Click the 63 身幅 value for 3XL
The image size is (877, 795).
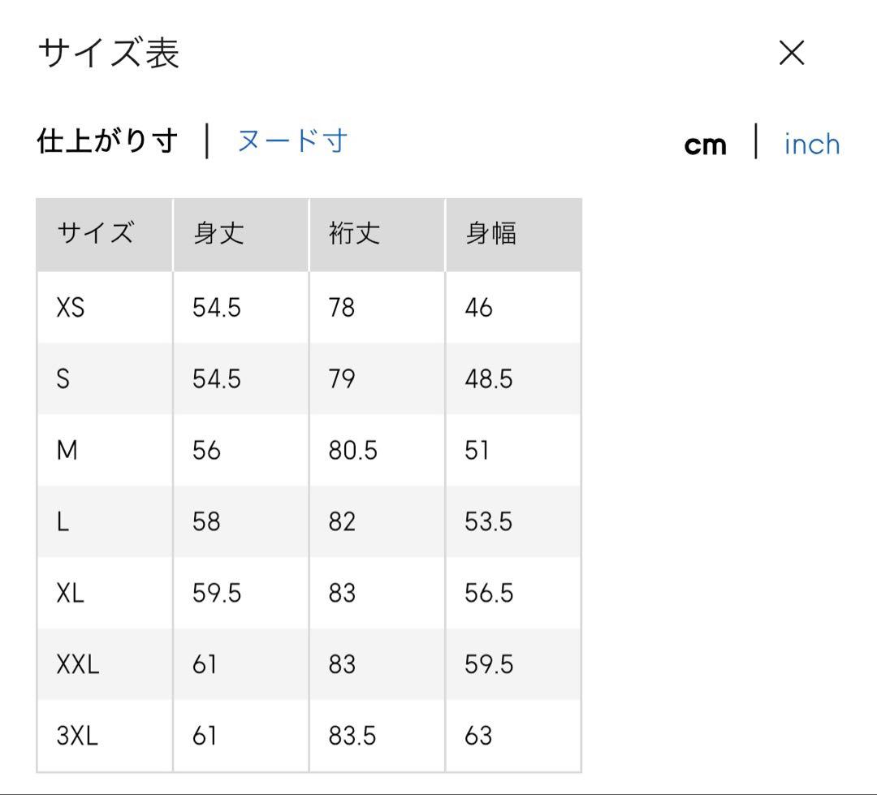point(478,736)
